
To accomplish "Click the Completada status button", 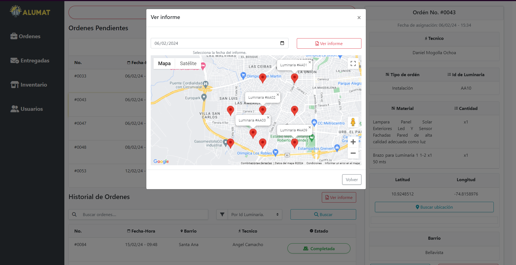I will pos(319,249).
